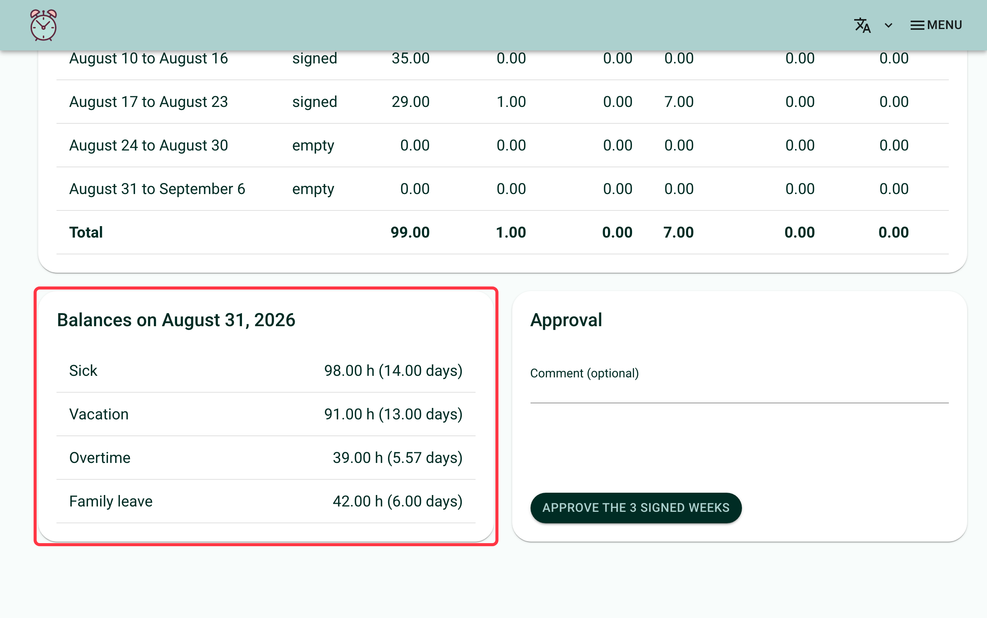Click the 35.00 hours value
The height and width of the screenshot is (618, 987).
410,58
